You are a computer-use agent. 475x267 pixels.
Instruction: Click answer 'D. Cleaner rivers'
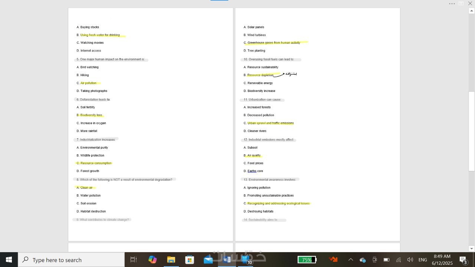(x=255, y=131)
